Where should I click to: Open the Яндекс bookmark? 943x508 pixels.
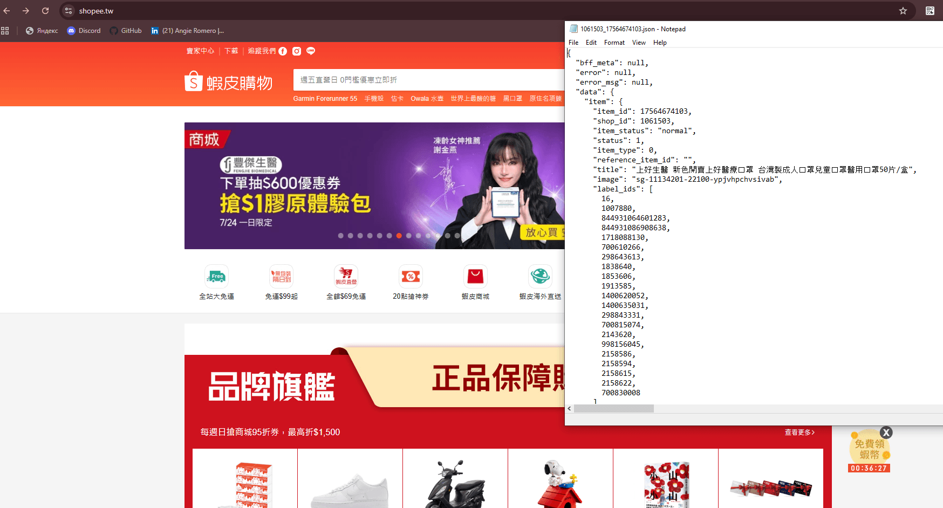[42, 31]
